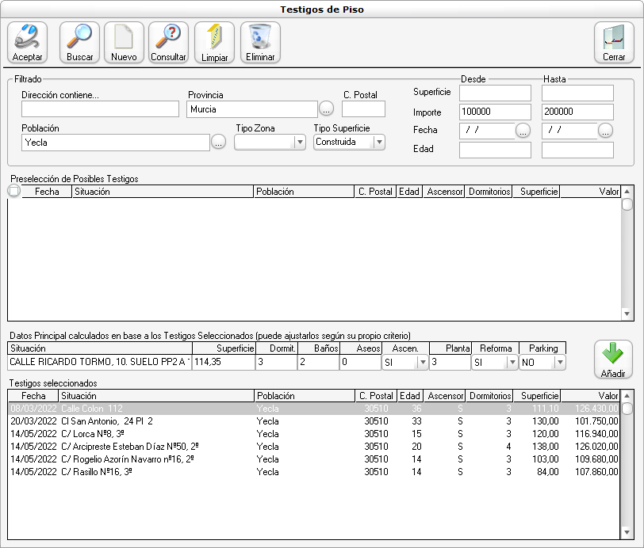Open Consultar help magnifier icon
Screen dimensions: 644x548
168,43
